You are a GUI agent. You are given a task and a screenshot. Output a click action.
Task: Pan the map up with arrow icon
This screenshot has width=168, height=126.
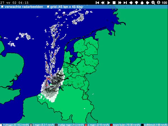[142, 3]
